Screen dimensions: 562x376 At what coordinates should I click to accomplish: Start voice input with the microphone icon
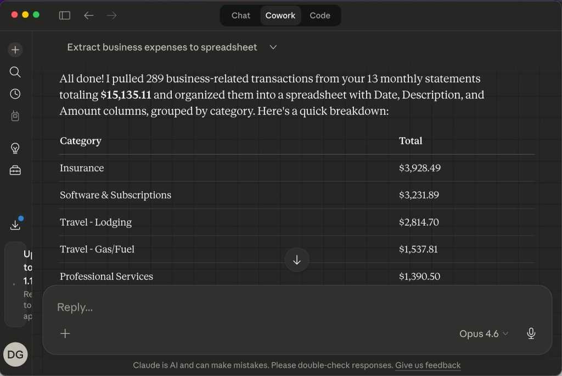coord(531,333)
